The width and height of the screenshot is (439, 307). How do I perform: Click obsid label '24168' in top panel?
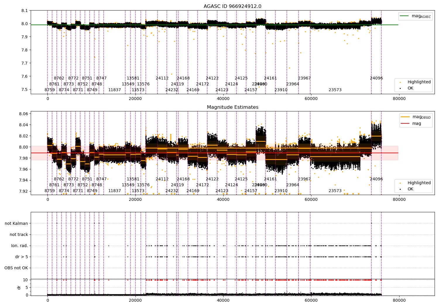point(183,78)
